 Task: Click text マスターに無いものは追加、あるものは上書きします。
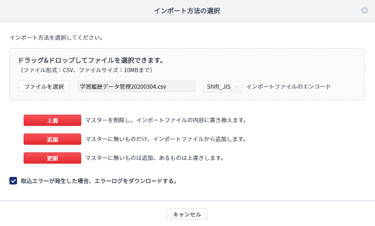154,158
